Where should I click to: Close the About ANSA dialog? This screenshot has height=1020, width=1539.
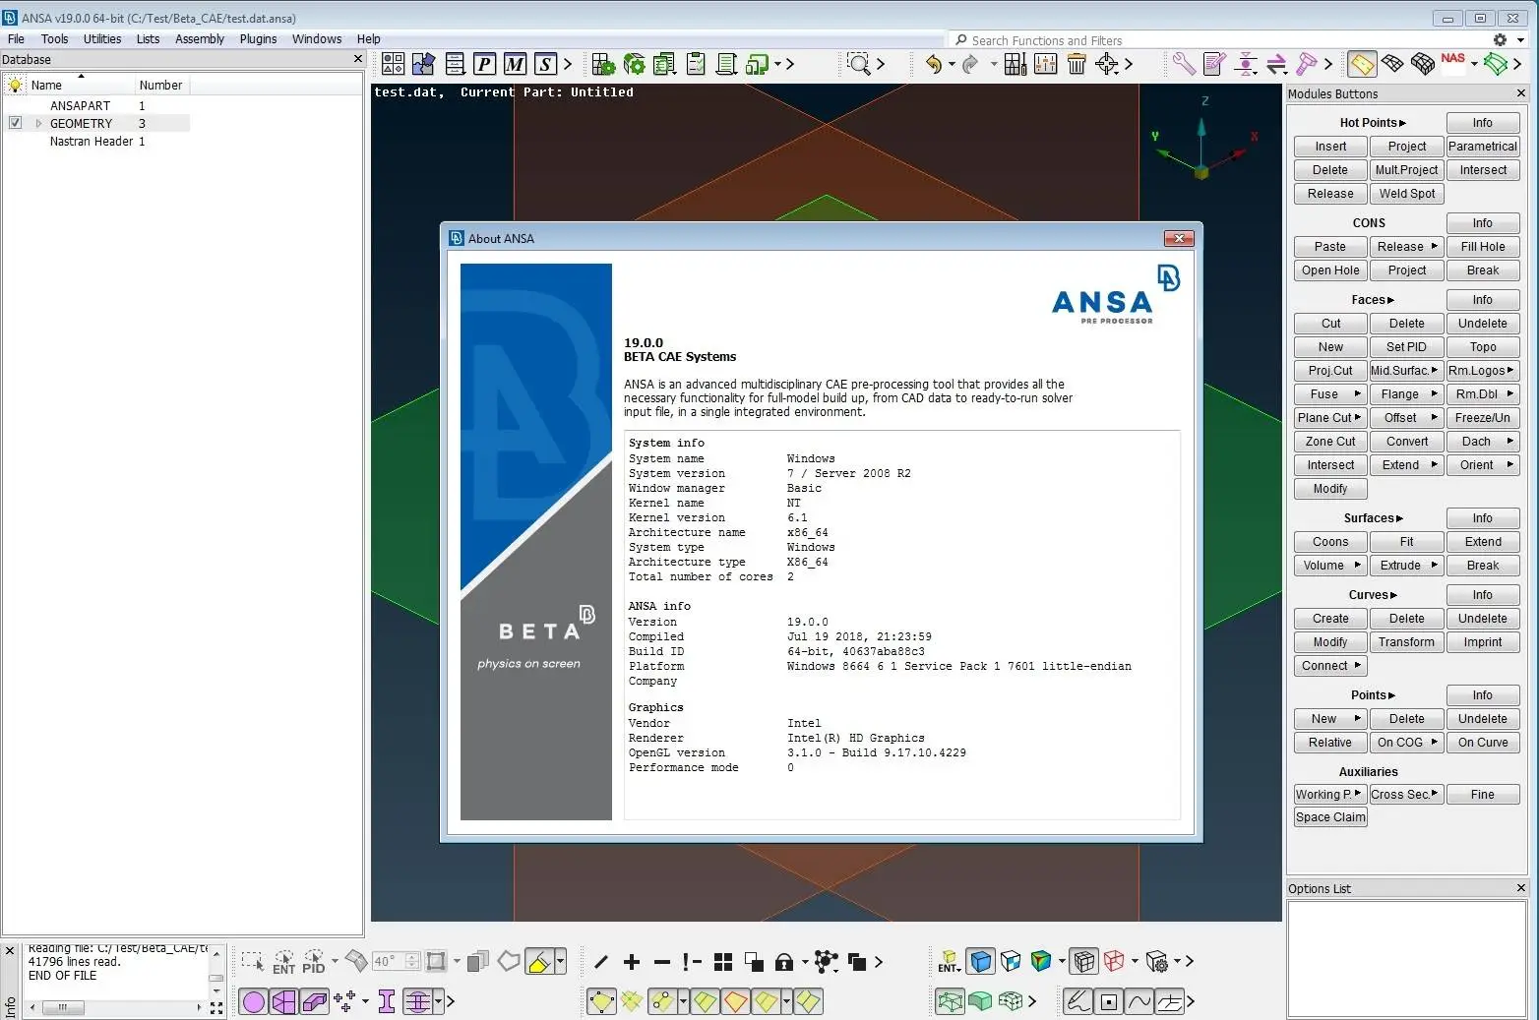point(1179,238)
